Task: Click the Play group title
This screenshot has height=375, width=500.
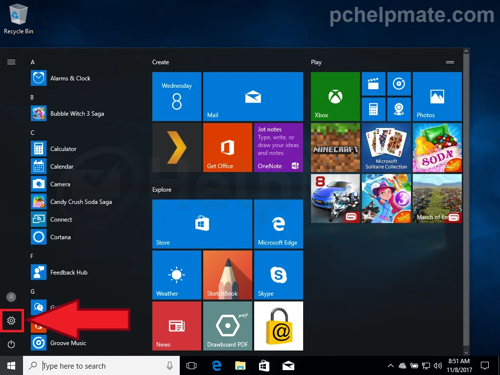Action: 316,62
